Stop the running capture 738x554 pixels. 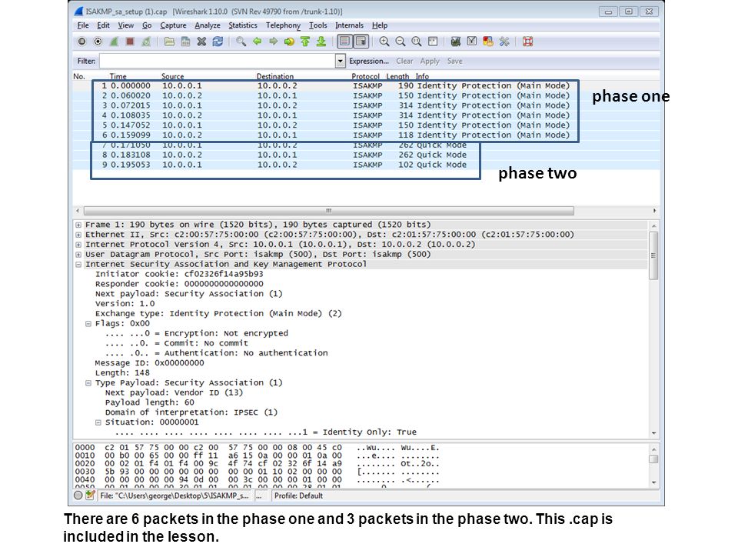(x=130, y=42)
